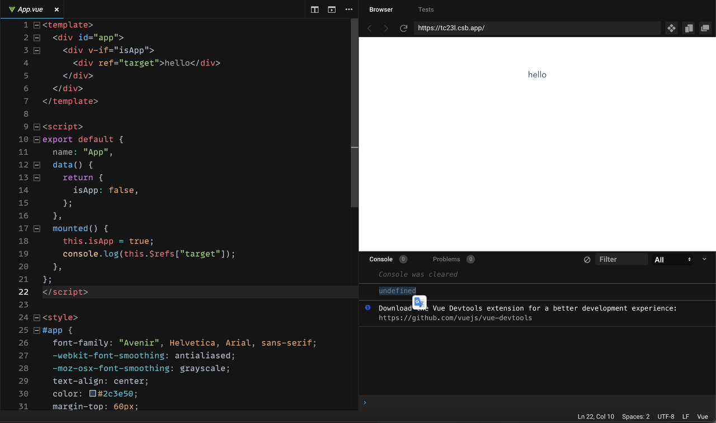Click name: "App" on line 11
This screenshot has width=716, height=423.
coord(83,152)
